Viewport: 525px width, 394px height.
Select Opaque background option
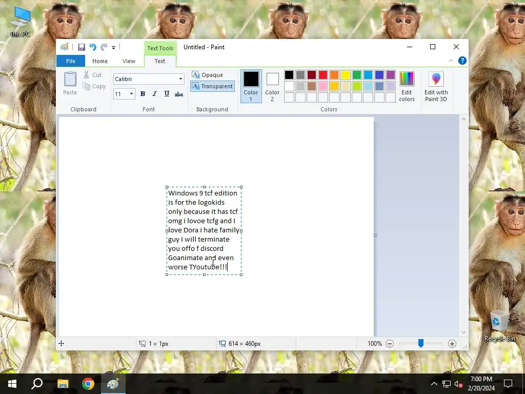[208, 75]
